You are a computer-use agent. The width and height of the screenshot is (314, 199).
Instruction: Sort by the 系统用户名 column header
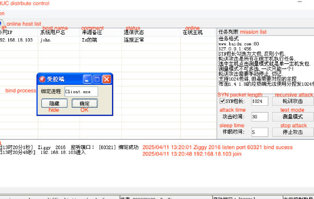pos(59,32)
